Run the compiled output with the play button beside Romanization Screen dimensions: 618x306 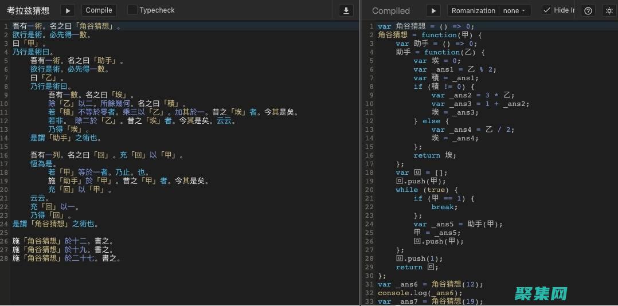433,11
